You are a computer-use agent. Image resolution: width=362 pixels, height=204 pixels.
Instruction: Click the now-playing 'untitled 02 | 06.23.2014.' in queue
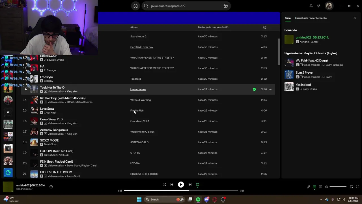tap(312, 37)
